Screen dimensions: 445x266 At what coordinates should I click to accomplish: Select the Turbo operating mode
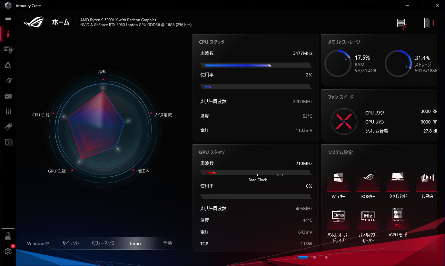click(135, 243)
